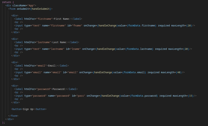The image size is (208, 126).
Task: Click formData.lastname value expression
Action: tap(139, 49)
